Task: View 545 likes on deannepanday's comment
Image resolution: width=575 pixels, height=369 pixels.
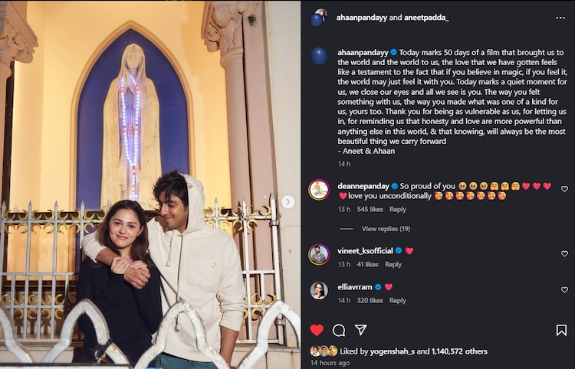Action: (x=370, y=209)
